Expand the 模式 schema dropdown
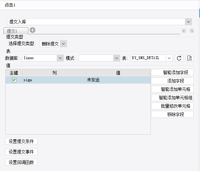 coord(117,58)
